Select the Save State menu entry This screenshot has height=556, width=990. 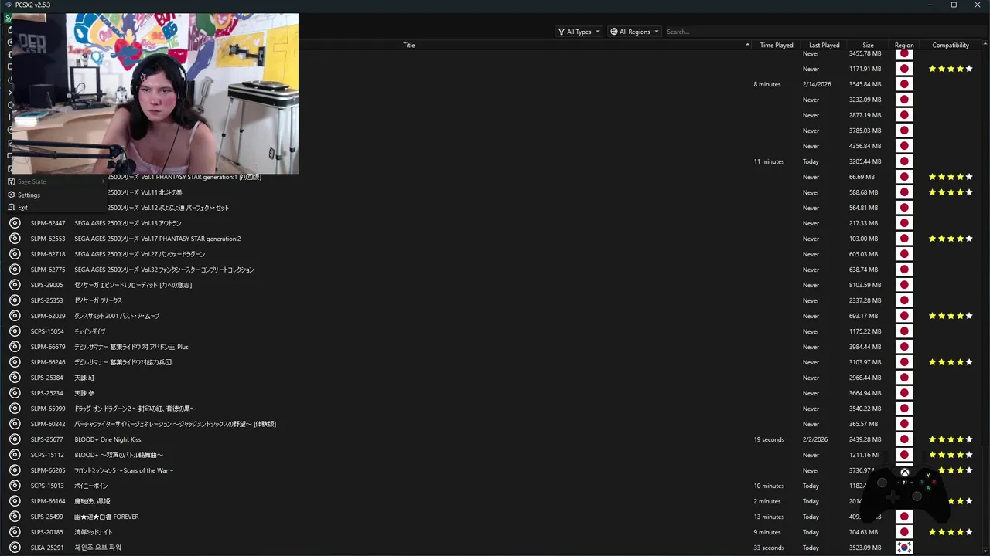point(55,181)
